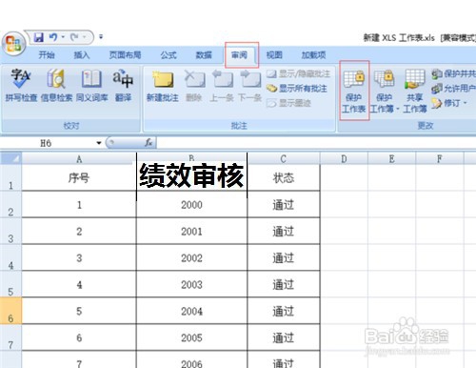Toggle 显示所有批注

(x=296, y=89)
